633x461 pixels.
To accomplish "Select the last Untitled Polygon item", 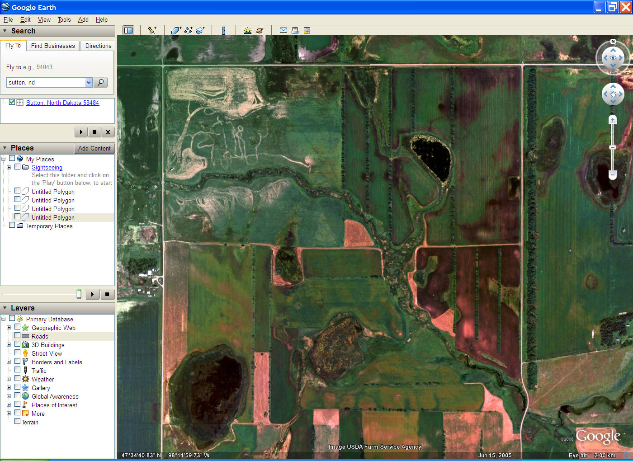I will tap(53, 217).
